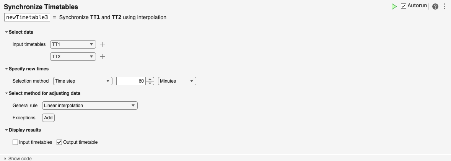
Task: Click the plus icon beside TT2
Action: 103,57
